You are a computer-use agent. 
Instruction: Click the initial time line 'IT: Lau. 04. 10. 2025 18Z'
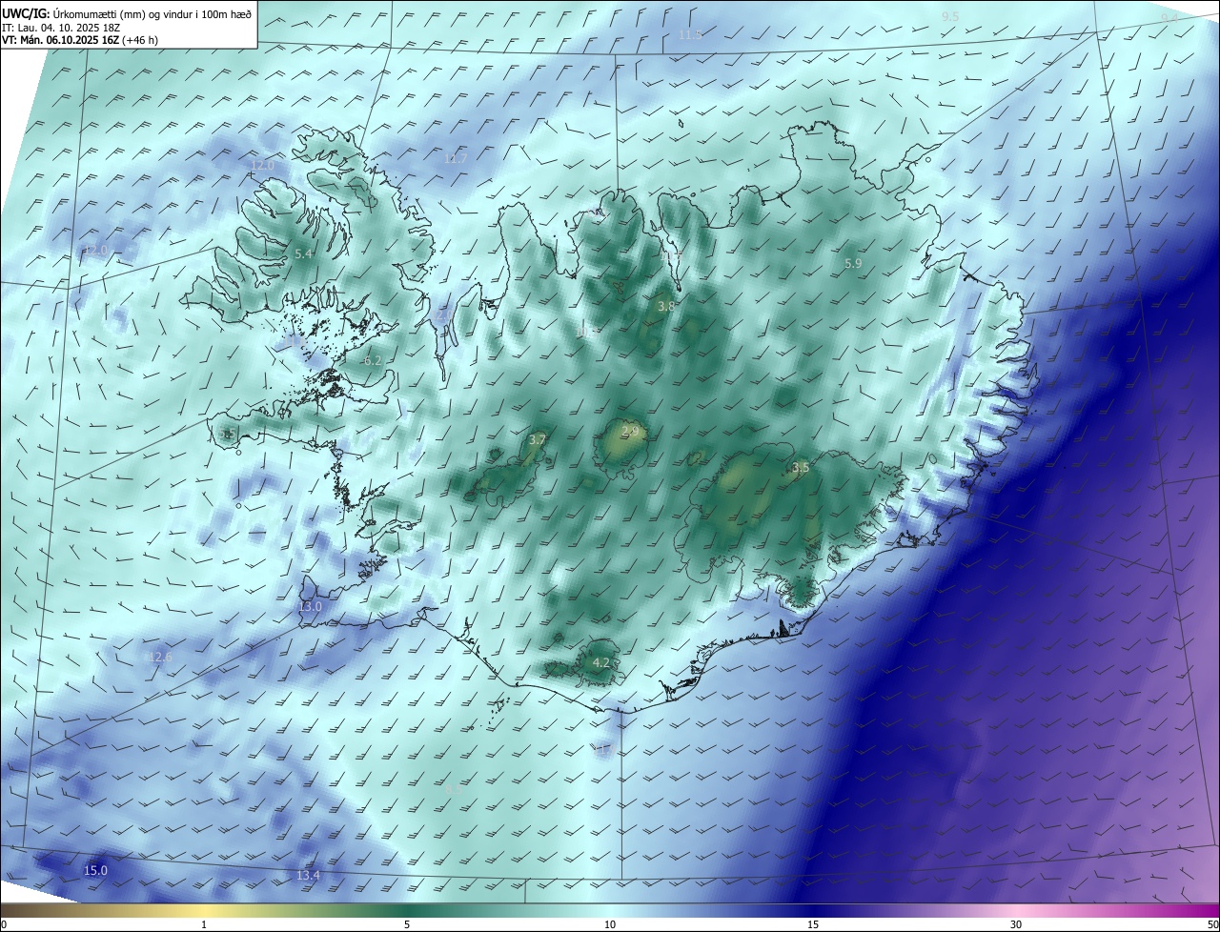tap(61, 27)
